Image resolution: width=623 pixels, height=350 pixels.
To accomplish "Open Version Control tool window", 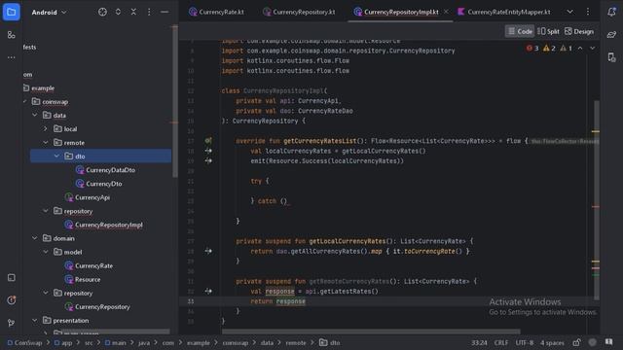I will coord(11,323).
